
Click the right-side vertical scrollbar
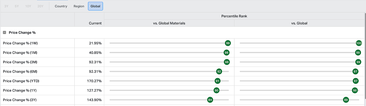tap(365, 50)
